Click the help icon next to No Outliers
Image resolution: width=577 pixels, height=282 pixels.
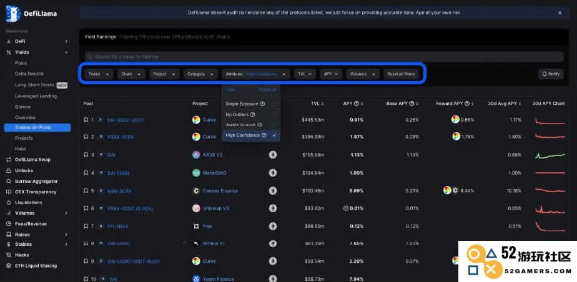pos(252,115)
